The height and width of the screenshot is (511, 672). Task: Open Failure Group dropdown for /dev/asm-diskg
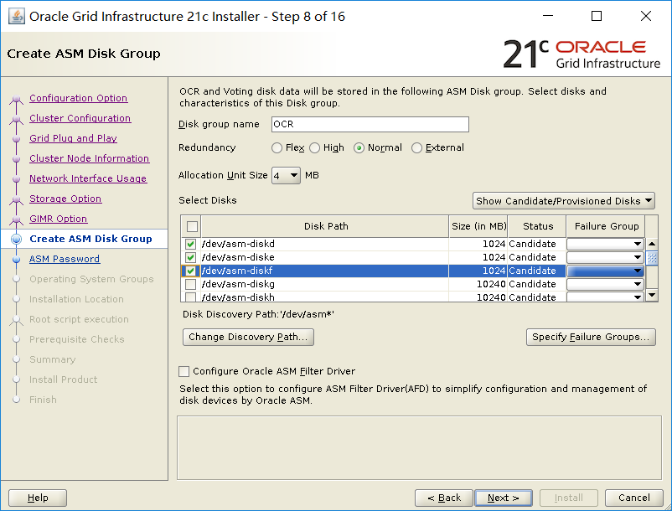605,284
